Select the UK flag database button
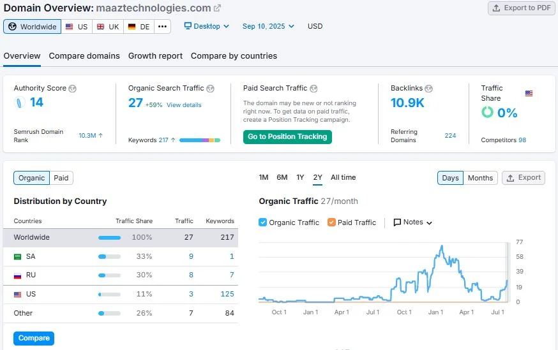 108,27
